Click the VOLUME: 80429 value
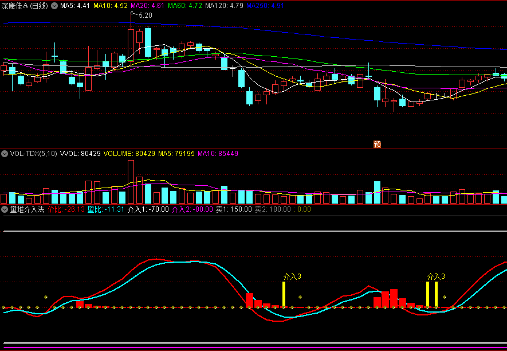This screenshot has width=507, height=351. (x=129, y=154)
